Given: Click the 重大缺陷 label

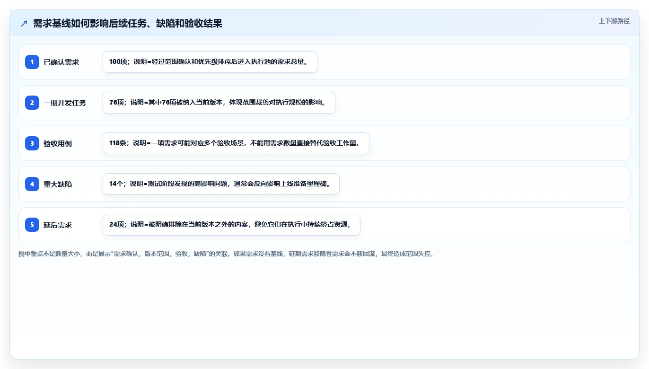Looking at the screenshot, I should click(58, 184).
